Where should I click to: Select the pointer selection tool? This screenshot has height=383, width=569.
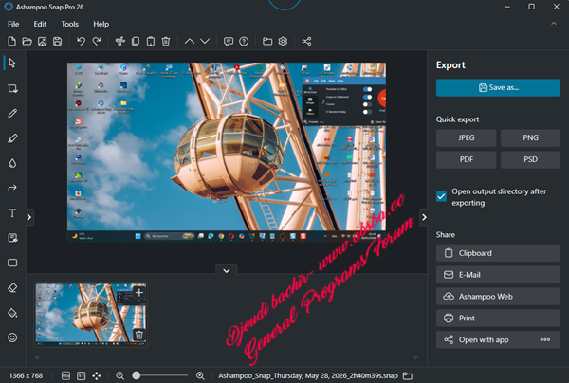point(12,64)
